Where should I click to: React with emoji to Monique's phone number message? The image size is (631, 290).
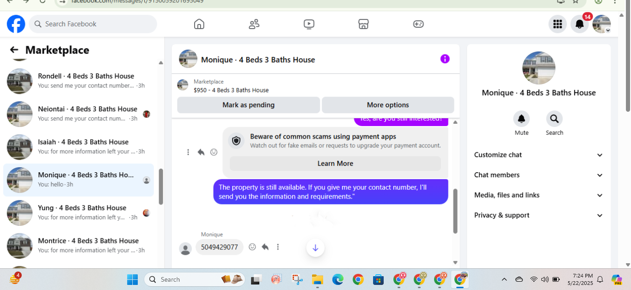coord(252,247)
